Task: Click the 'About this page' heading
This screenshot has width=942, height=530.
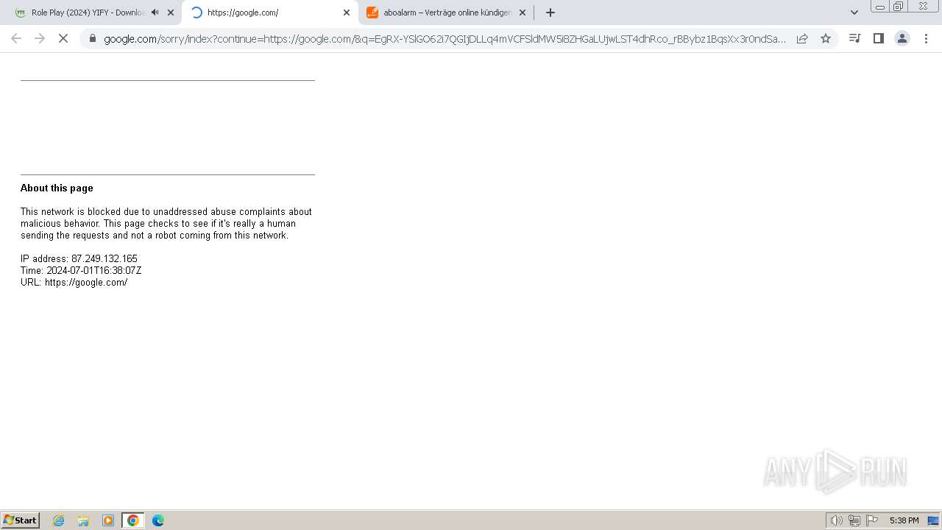Action: tap(57, 188)
